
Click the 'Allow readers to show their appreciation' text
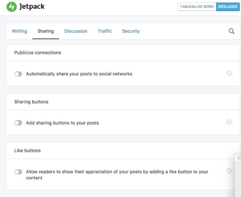pyautogui.click(x=116, y=172)
